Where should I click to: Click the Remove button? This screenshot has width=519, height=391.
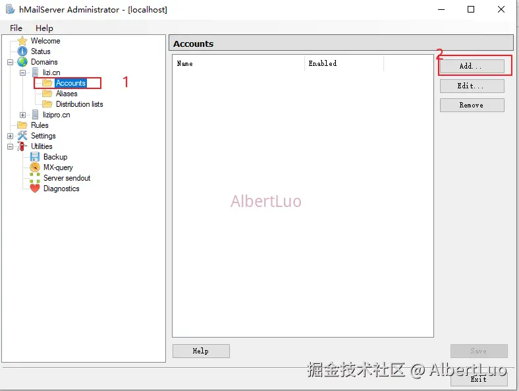(472, 105)
